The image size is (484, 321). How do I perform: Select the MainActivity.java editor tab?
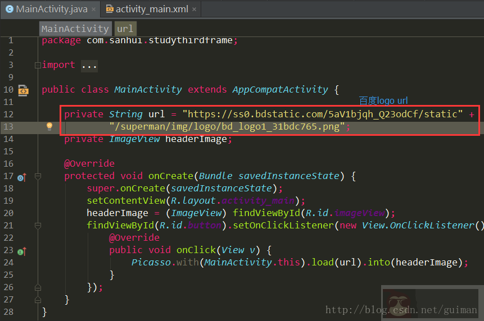pos(51,10)
